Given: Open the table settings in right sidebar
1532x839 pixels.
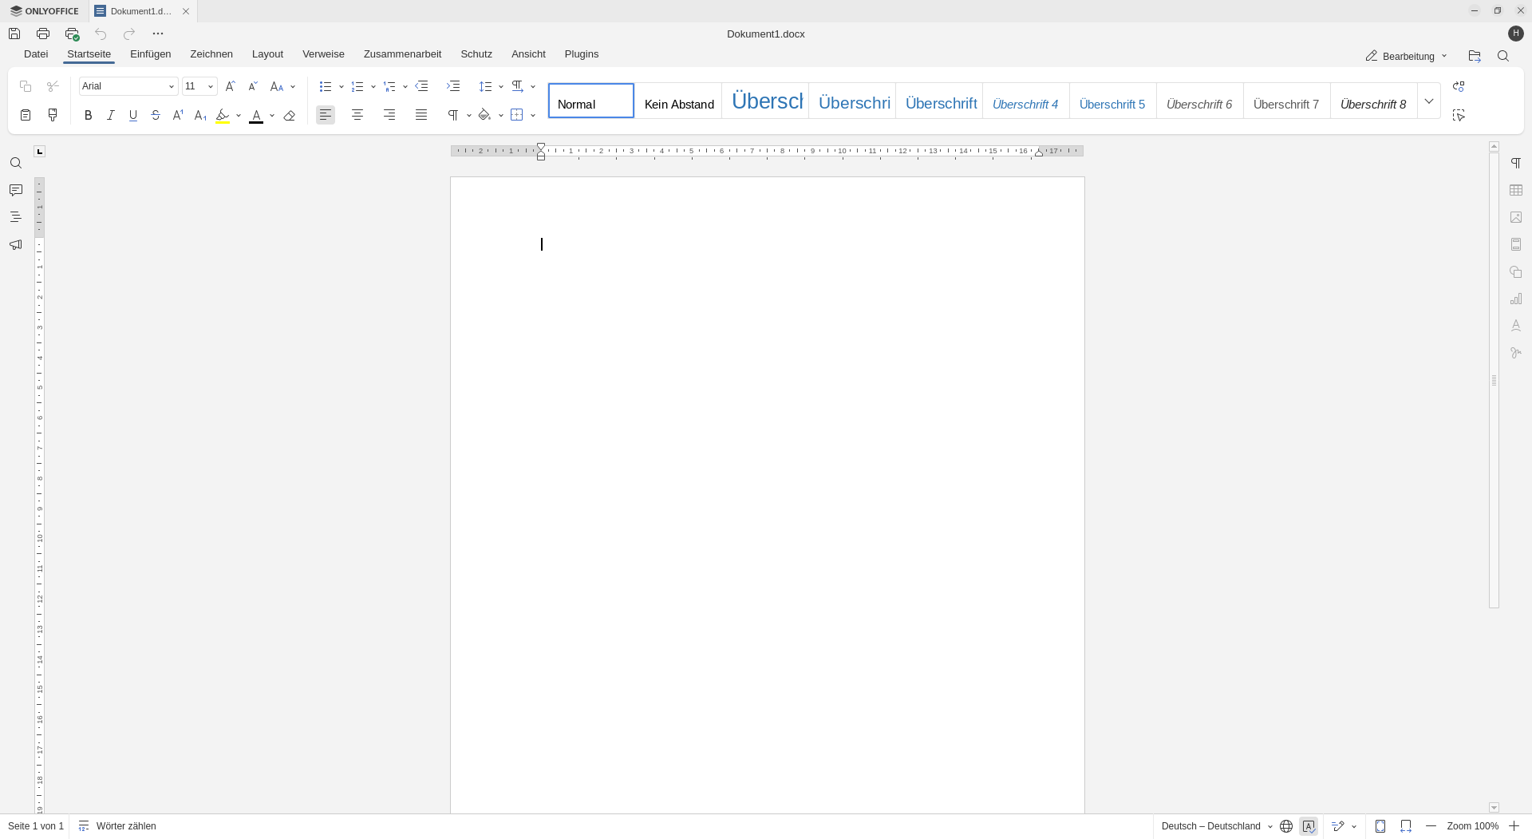Looking at the screenshot, I should pos(1516,190).
